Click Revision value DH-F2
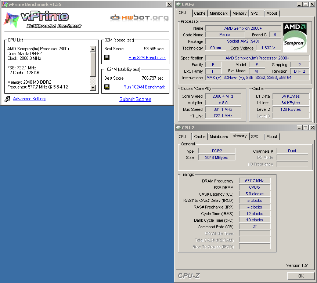The image size is (317, 283). [x=300, y=71]
